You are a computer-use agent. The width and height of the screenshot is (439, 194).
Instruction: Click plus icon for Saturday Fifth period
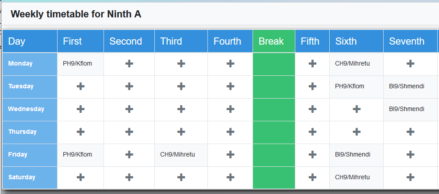[312, 177]
